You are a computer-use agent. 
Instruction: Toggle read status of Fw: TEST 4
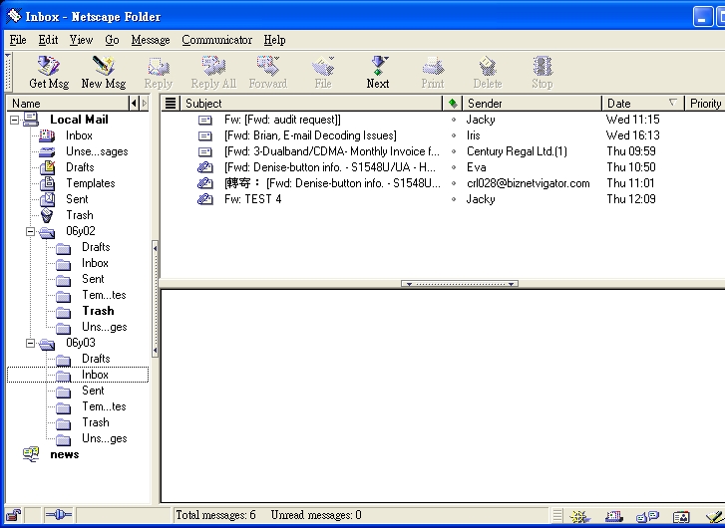tap(454, 199)
